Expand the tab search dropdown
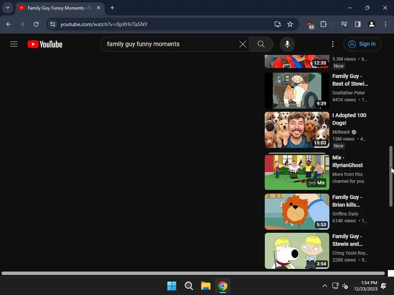Screen dimensions: 394x295 [8, 8]
